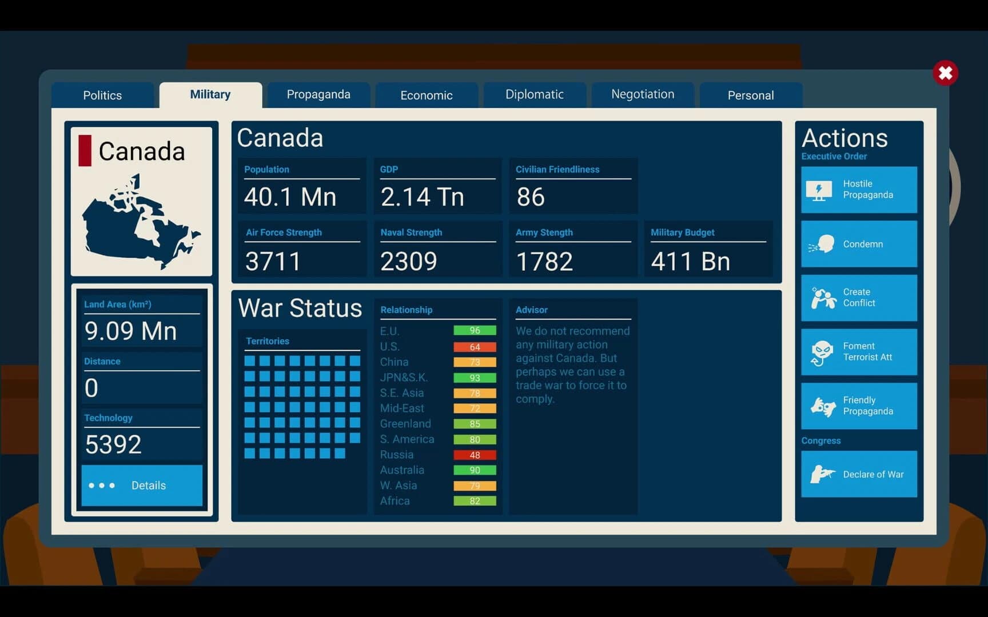
Task: Click the first territory square in grid
Action: [250, 361]
